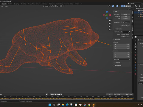Image resolution: width=143 pixels, height=107 pixels.
Task: Enable the Local Camera checkbox
Action: coord(121,22)
